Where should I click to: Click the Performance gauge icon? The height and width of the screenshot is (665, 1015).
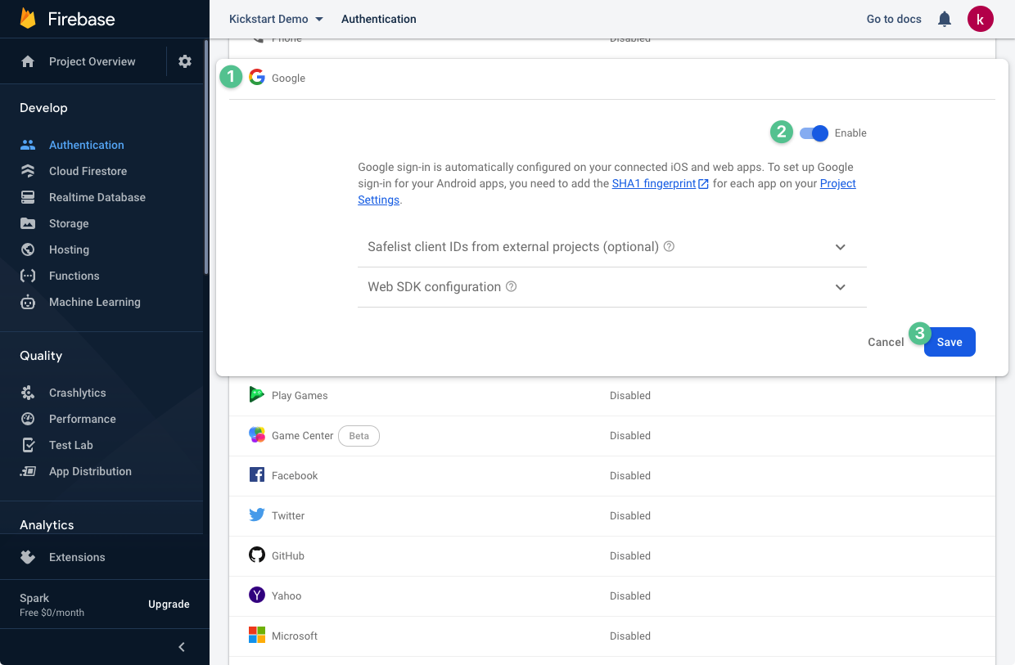pos(28,419)
